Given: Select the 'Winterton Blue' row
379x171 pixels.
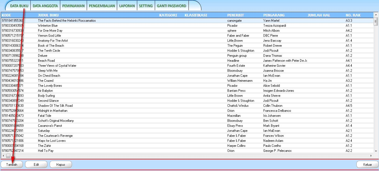Looking at the screenshot, I should tap(187, 26).
